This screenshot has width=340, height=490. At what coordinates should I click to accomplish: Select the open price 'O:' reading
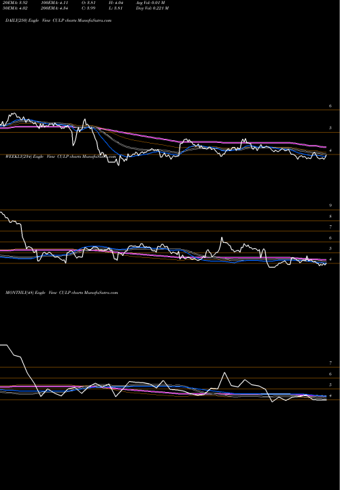tap(88, 3)
